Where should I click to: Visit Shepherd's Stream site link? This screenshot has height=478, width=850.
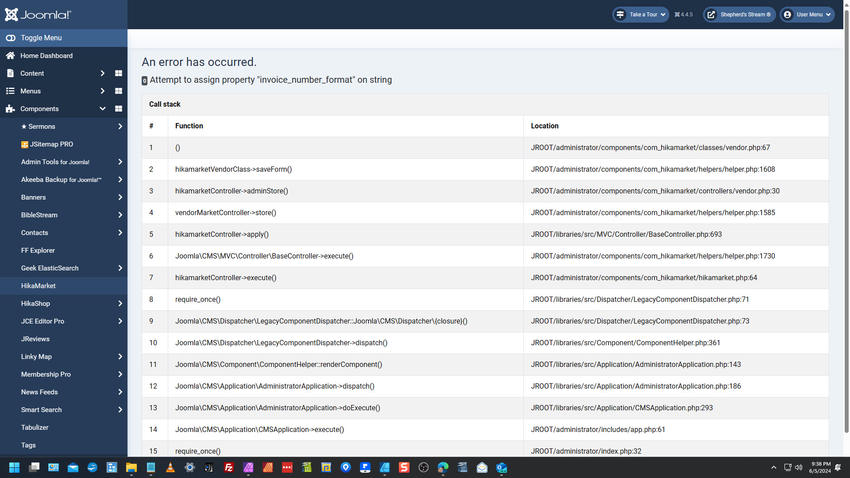click(x=739, y=15)
